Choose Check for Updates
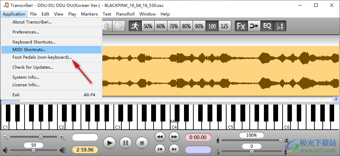Image resolution: width=340 pixels, height=156 pixels. coord(52,67)
